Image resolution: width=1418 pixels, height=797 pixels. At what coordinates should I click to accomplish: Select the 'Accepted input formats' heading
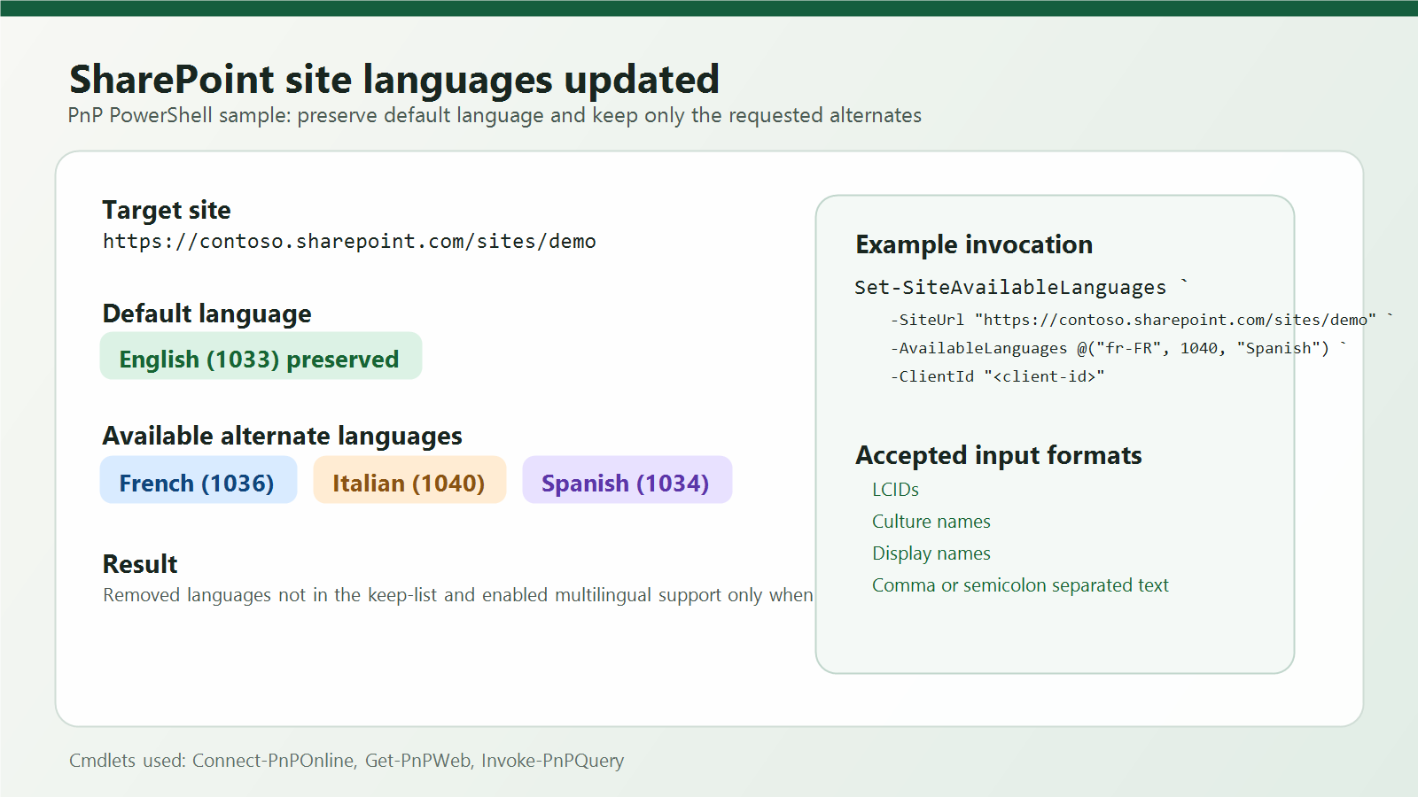999,455
